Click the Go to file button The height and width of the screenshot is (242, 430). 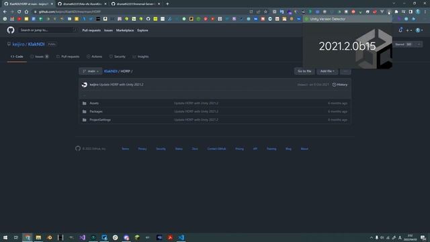304,71
